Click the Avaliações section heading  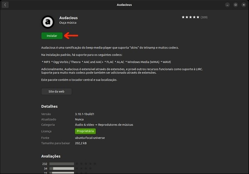point(51,156)
